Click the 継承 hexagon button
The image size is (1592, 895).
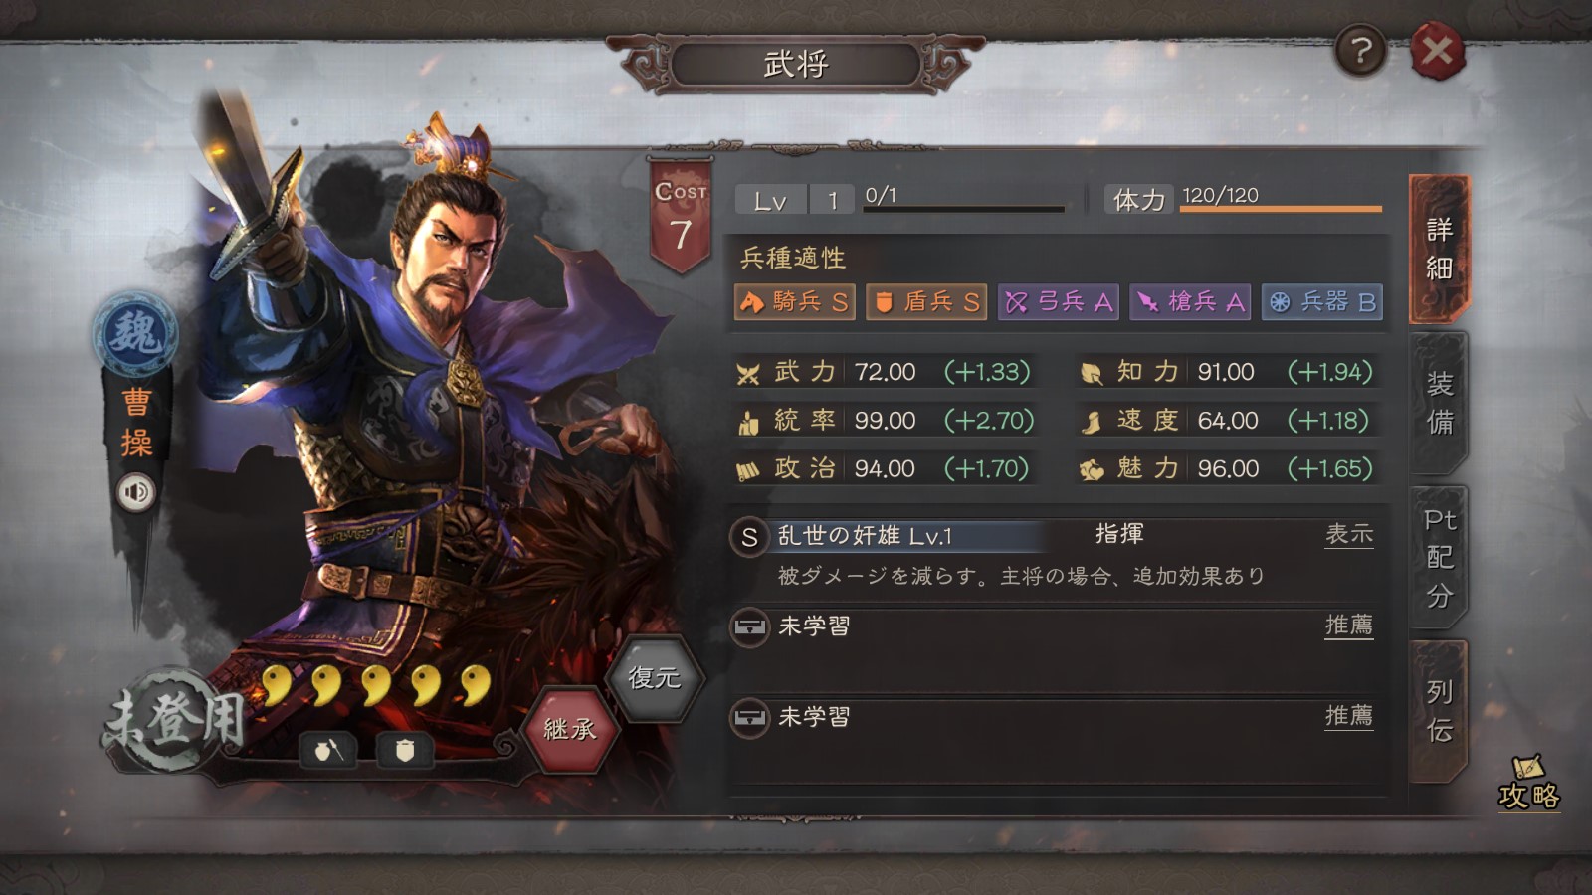coord(569,730)
